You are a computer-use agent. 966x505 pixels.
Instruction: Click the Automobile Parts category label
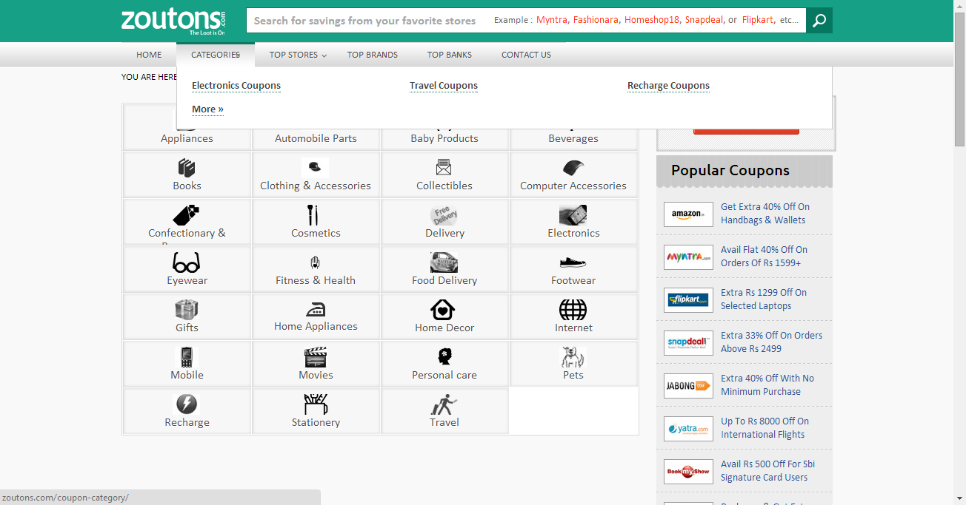tap(316, 138)
